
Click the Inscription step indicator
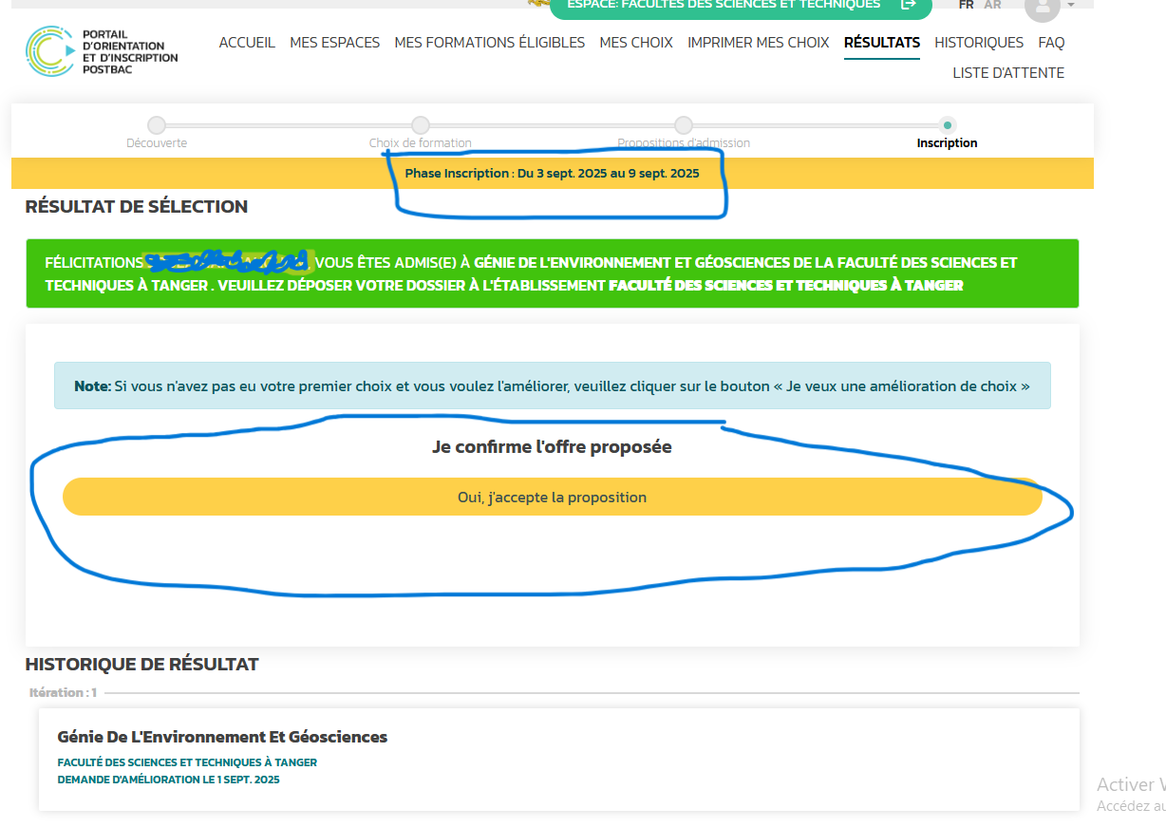click(x=947, y=125)
